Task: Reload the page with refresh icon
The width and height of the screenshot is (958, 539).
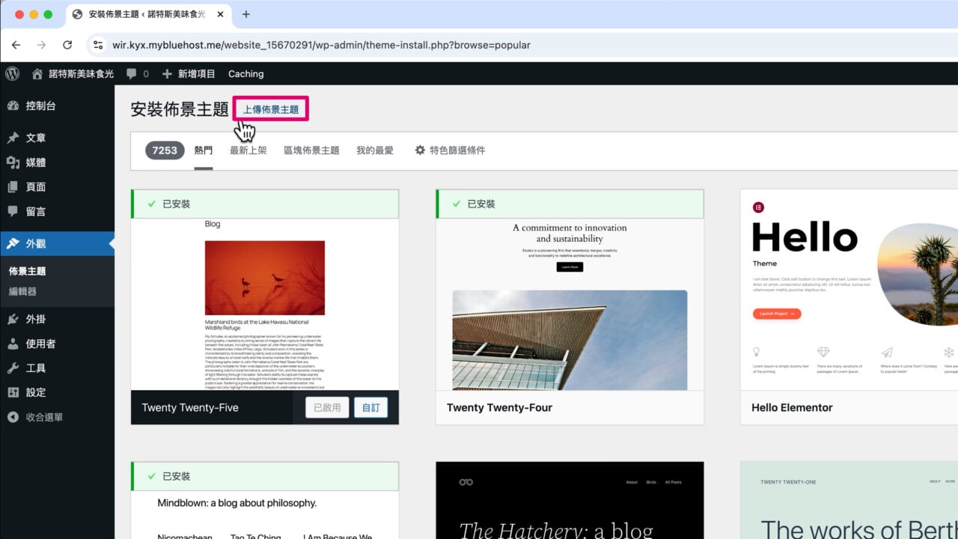Action: [67, 45]
